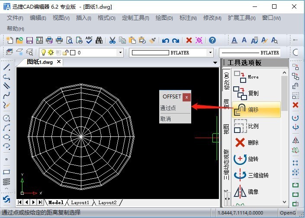Click the Paste clipboard icon
Image resolution: width=305 pixels, height=218 pixels.
[132, 41]
